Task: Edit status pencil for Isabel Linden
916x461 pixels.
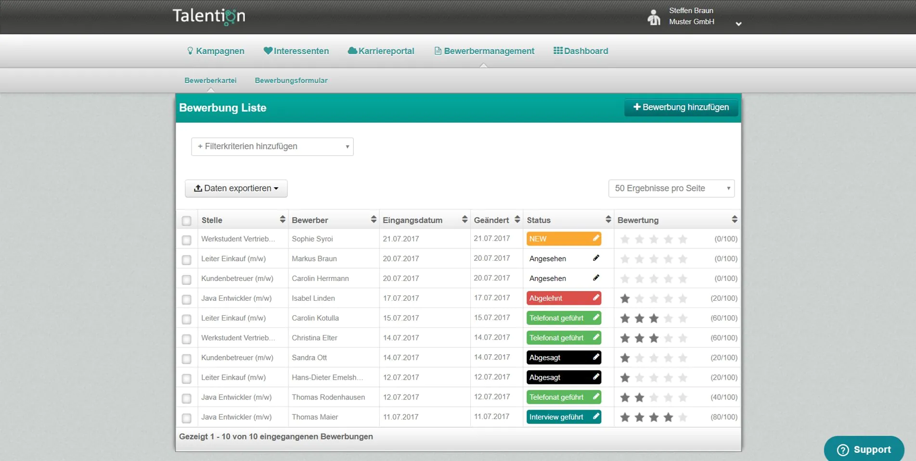Action: coord(596,298)
